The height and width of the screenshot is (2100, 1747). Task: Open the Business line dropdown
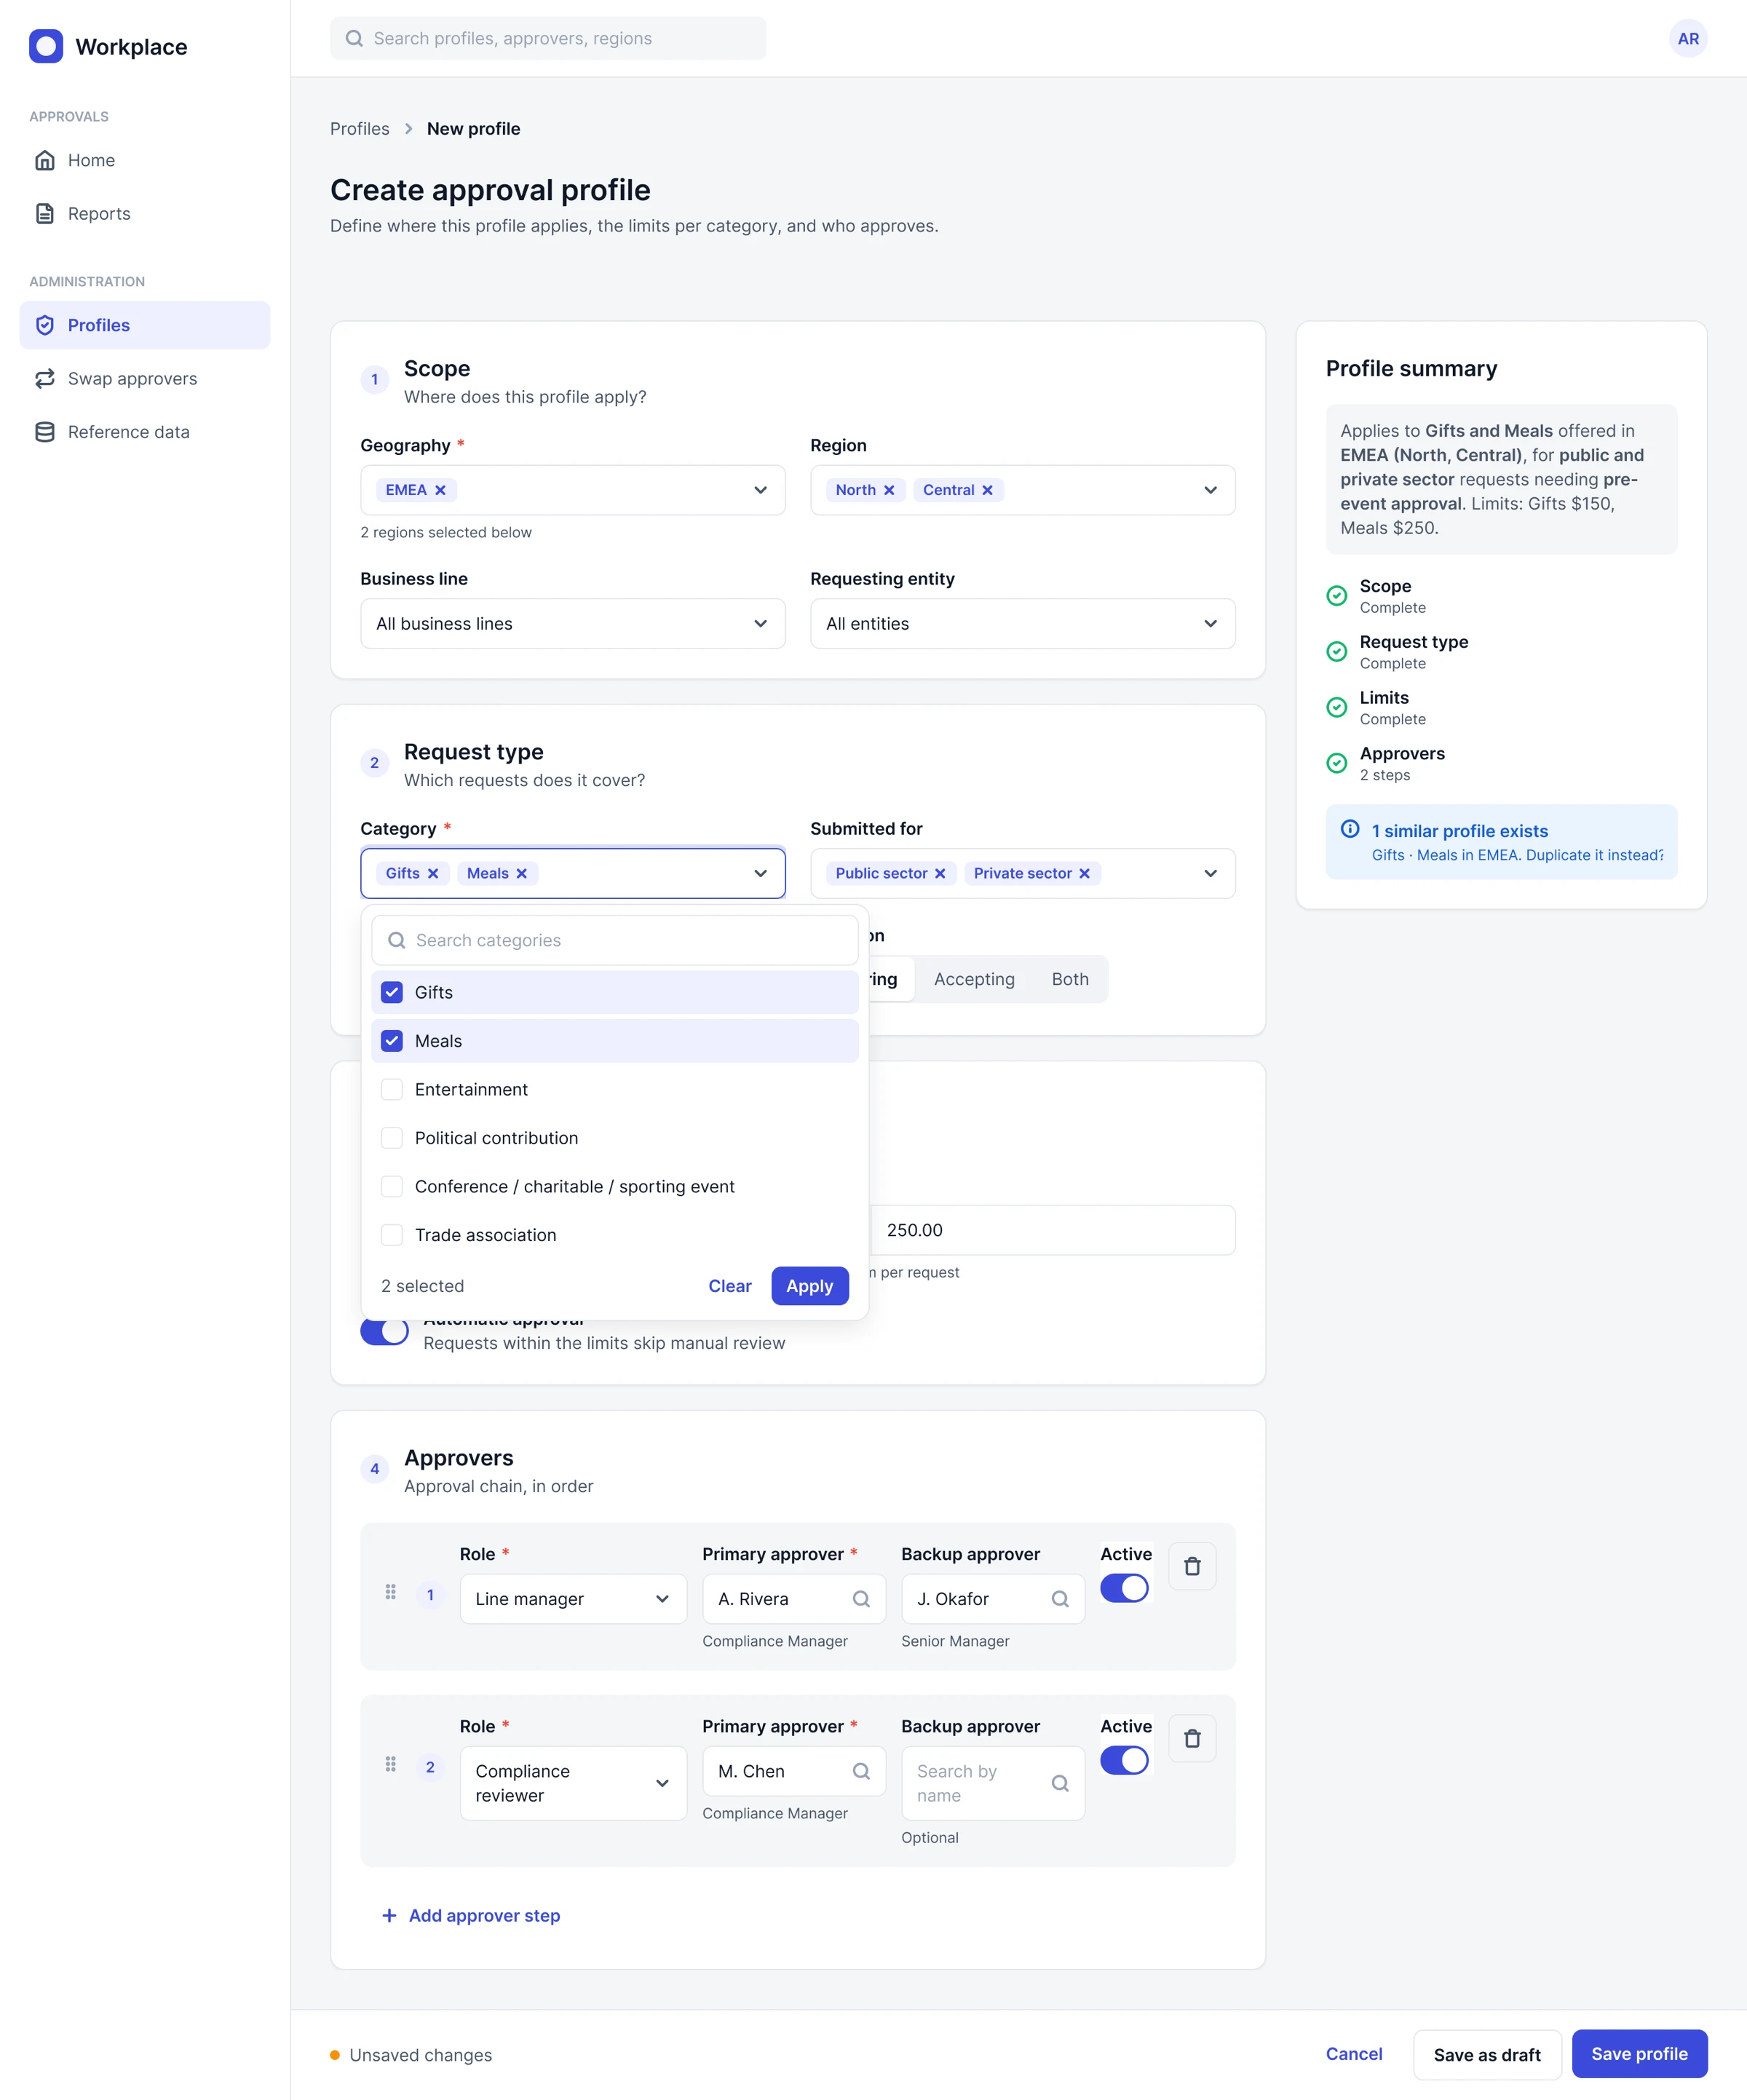click(572, 623)
